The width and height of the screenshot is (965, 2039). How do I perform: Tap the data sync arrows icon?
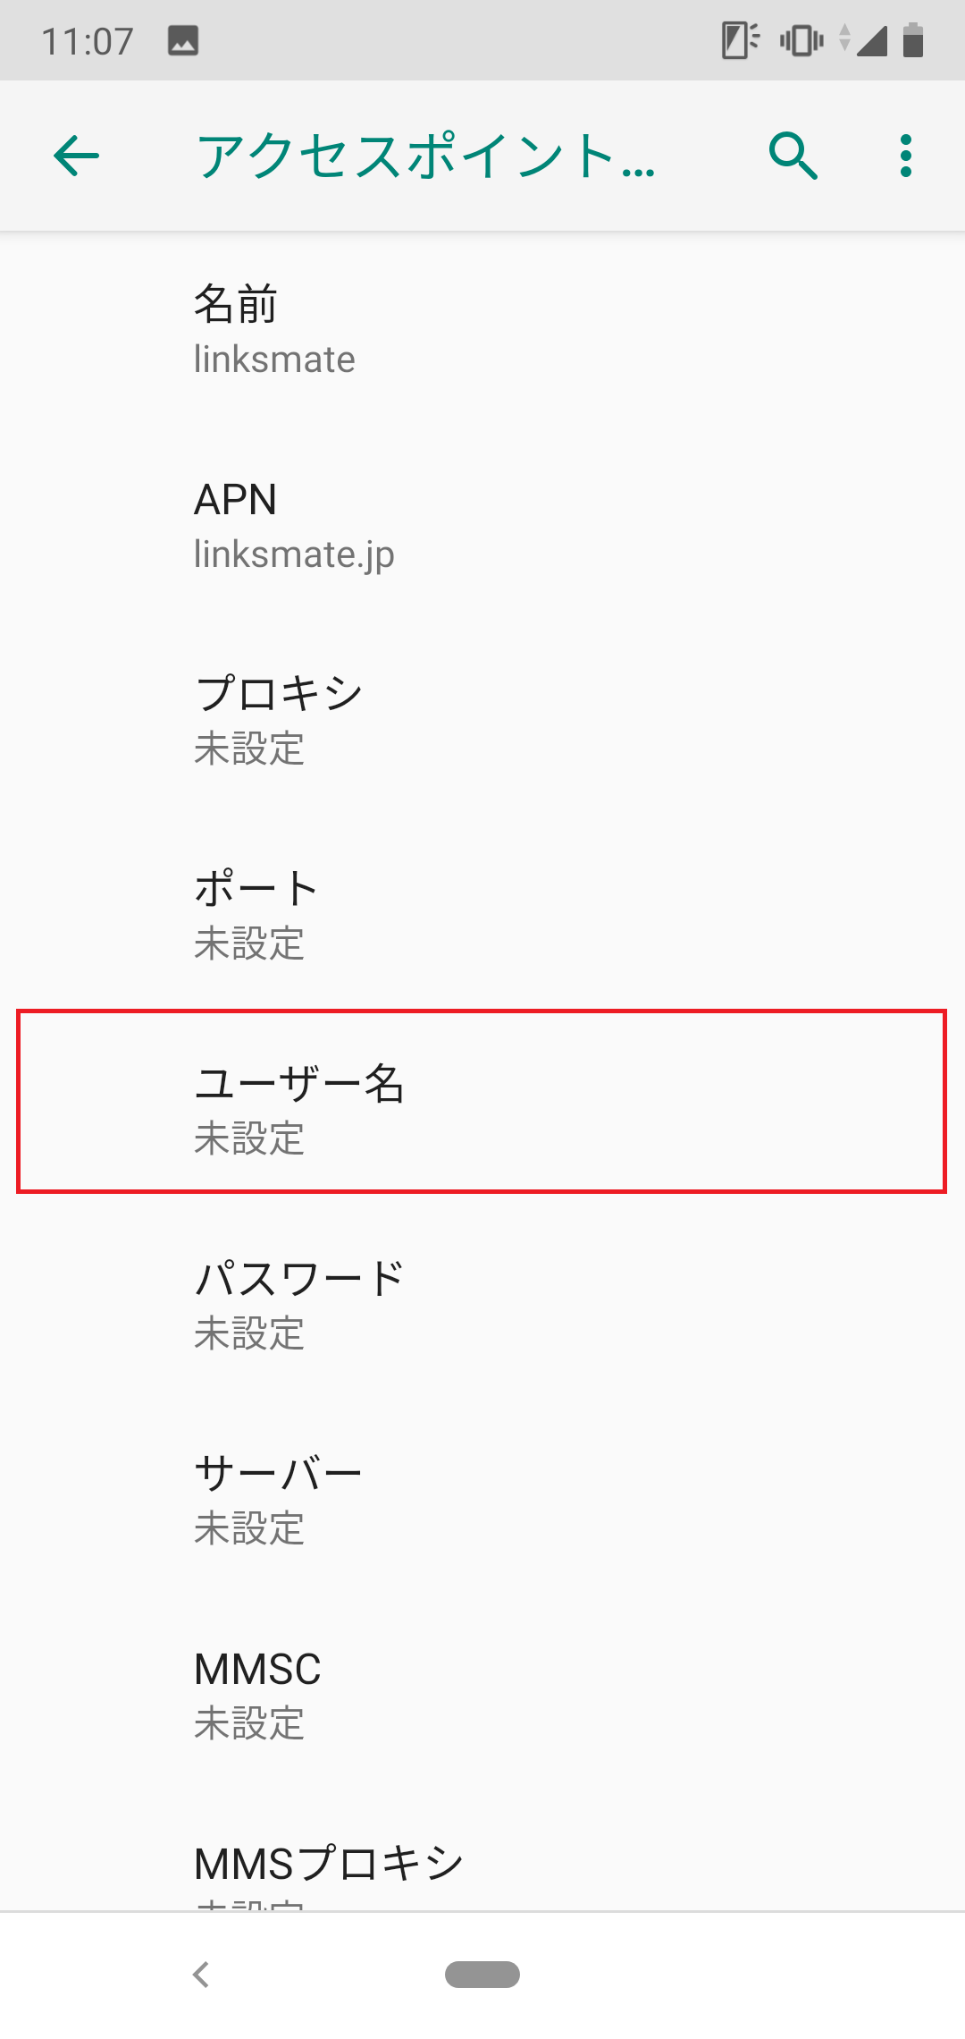click(x=844, y=39)
